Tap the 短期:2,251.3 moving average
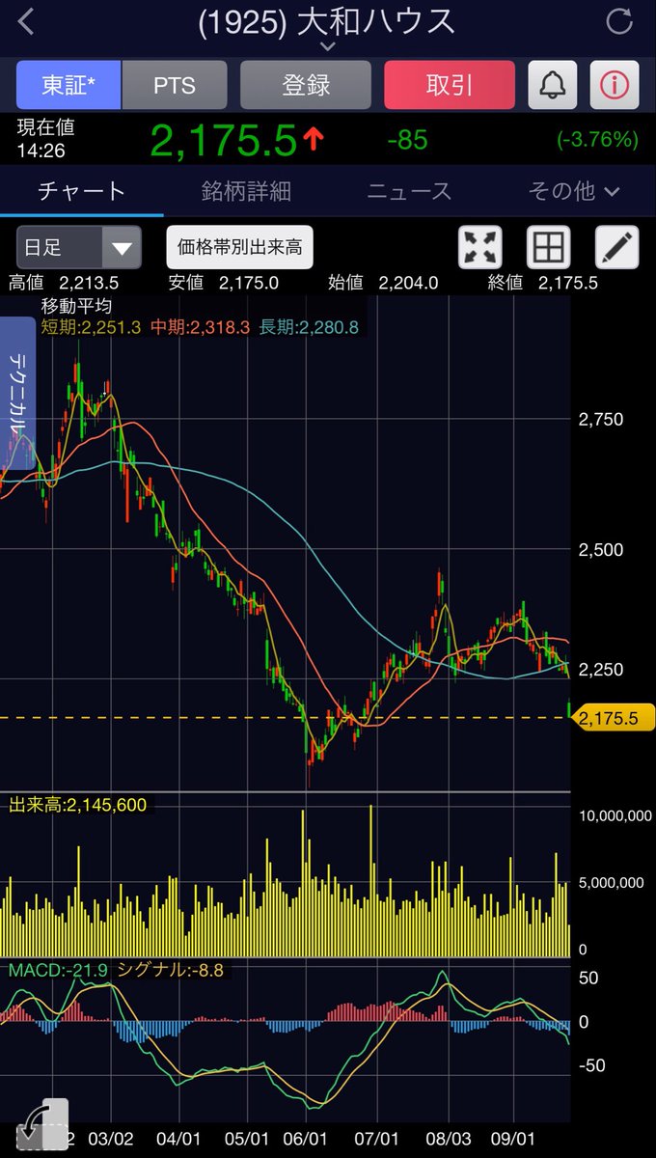This screenshot has height=1158, width=656. (92, 327)
